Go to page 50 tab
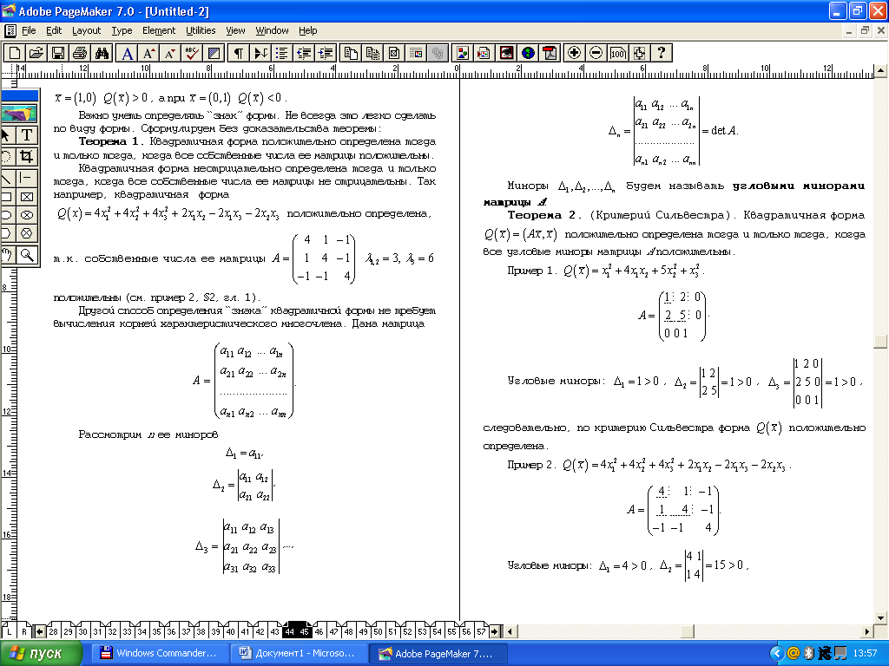 [379, 631]
